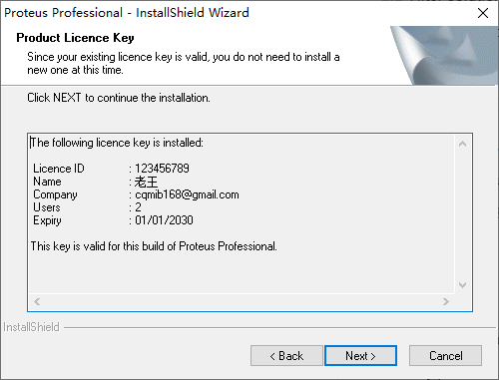
Task: Click the Licence ID value 123456789
Action: [162, 169]
